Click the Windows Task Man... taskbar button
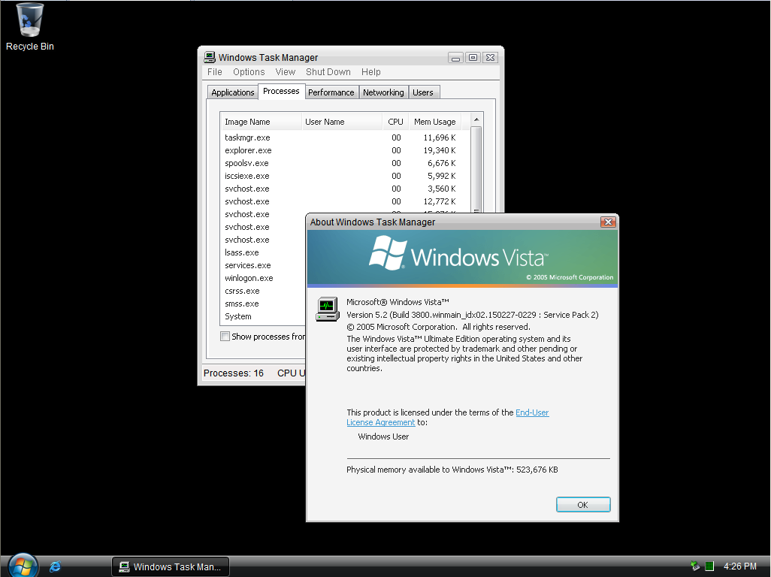Screen dimensions: 771x577 171,566
